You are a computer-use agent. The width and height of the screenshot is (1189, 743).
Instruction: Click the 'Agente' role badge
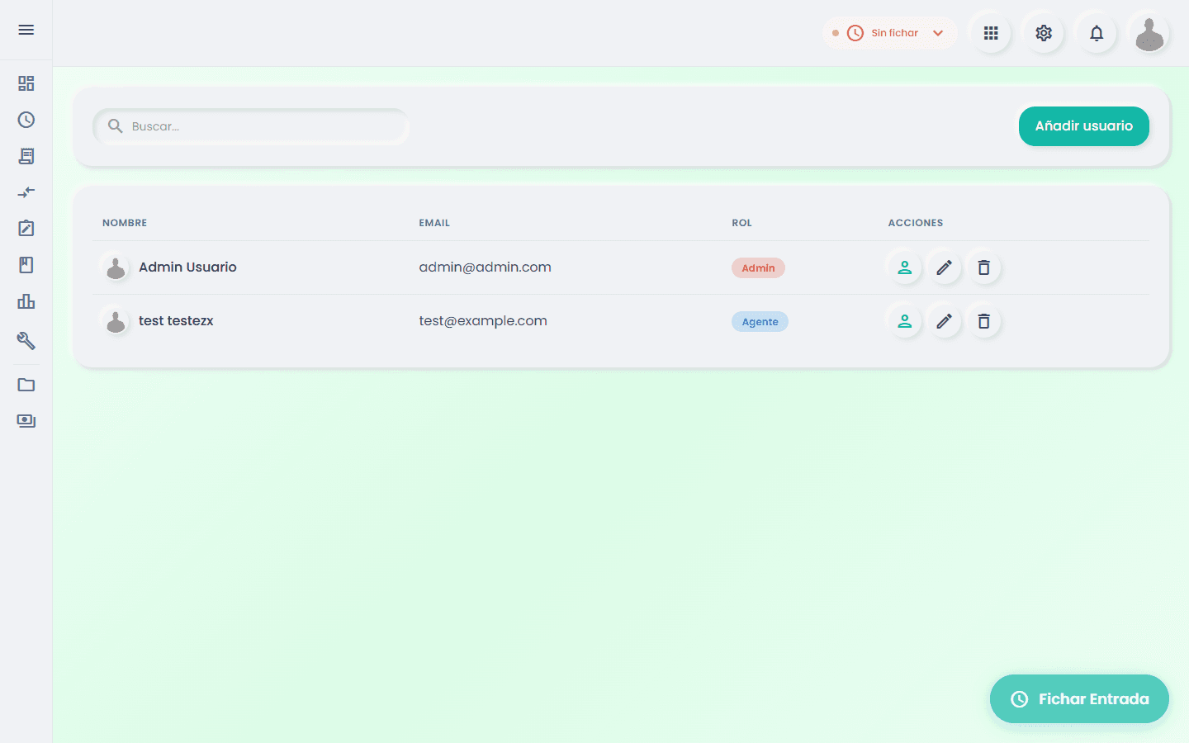click(760, 322)
